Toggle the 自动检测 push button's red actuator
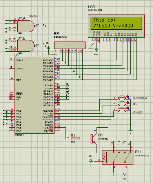The height and width of the screenshot is (183, 153). click(127, 108)
